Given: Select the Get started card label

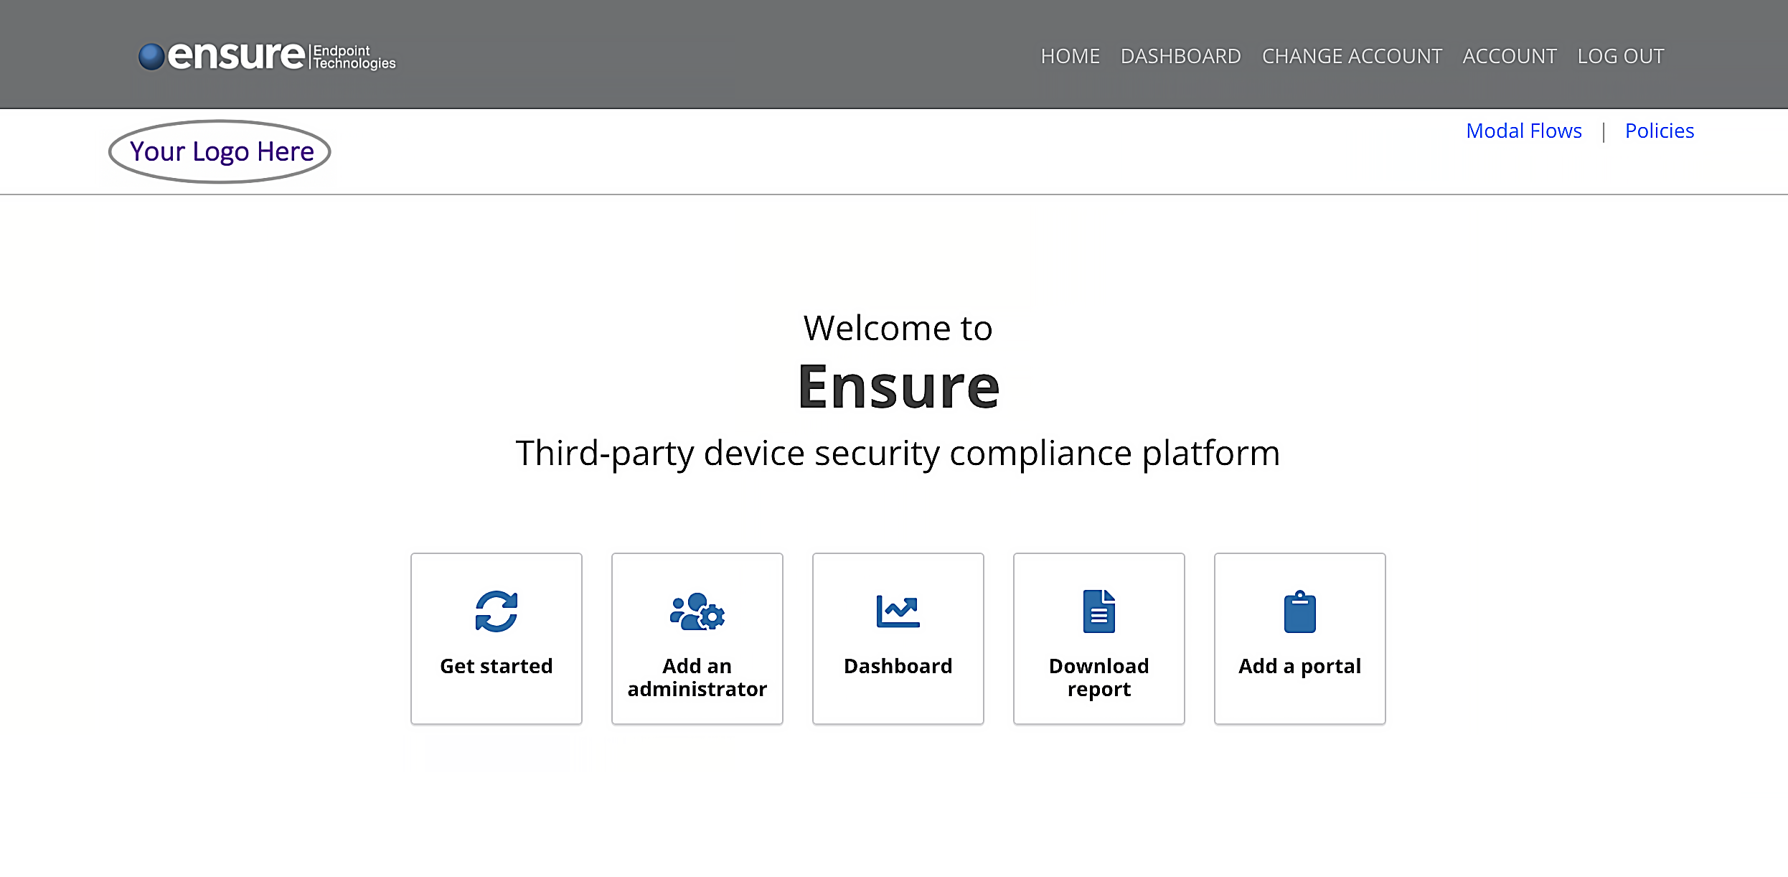Looking at the screenshot, I should 497,666.
